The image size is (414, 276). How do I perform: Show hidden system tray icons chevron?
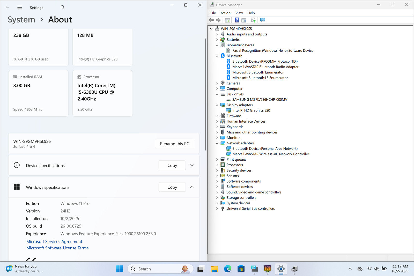click(350, 269)
